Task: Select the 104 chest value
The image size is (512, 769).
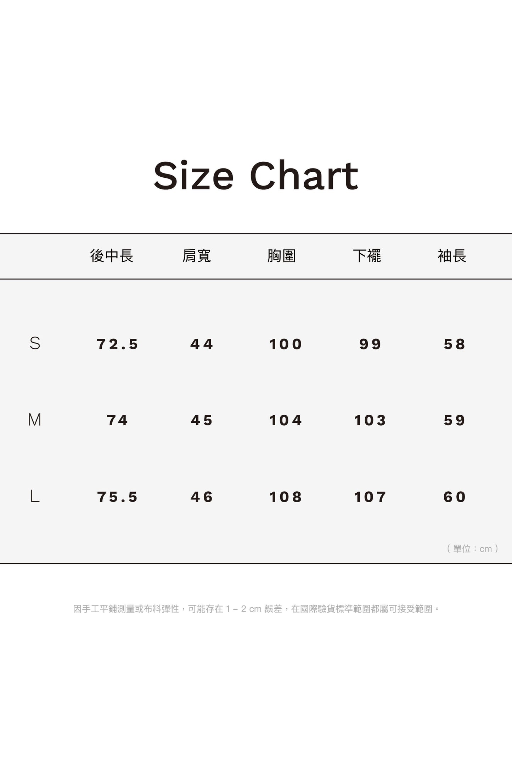Action: (x=286, y=420)
